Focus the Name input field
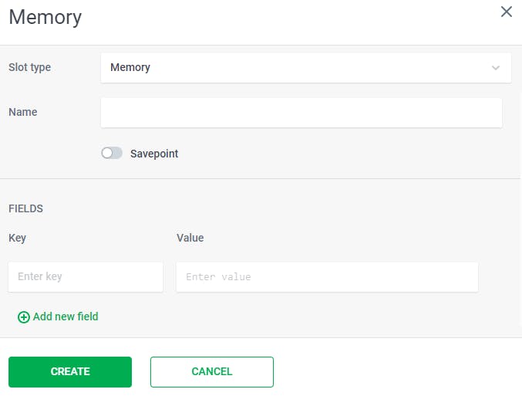 pos(301,113)
